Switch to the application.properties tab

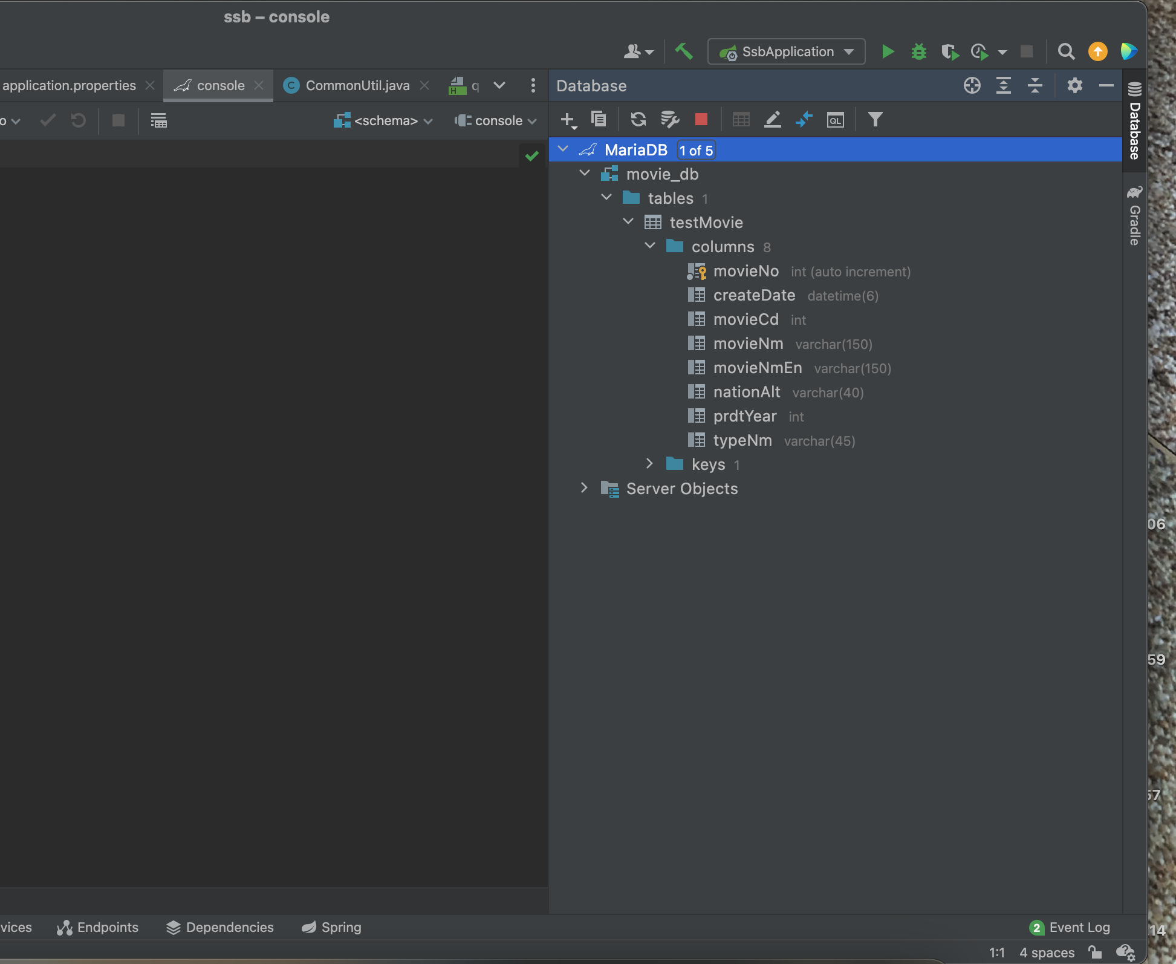pyautogui.click(x=68, y=85)
